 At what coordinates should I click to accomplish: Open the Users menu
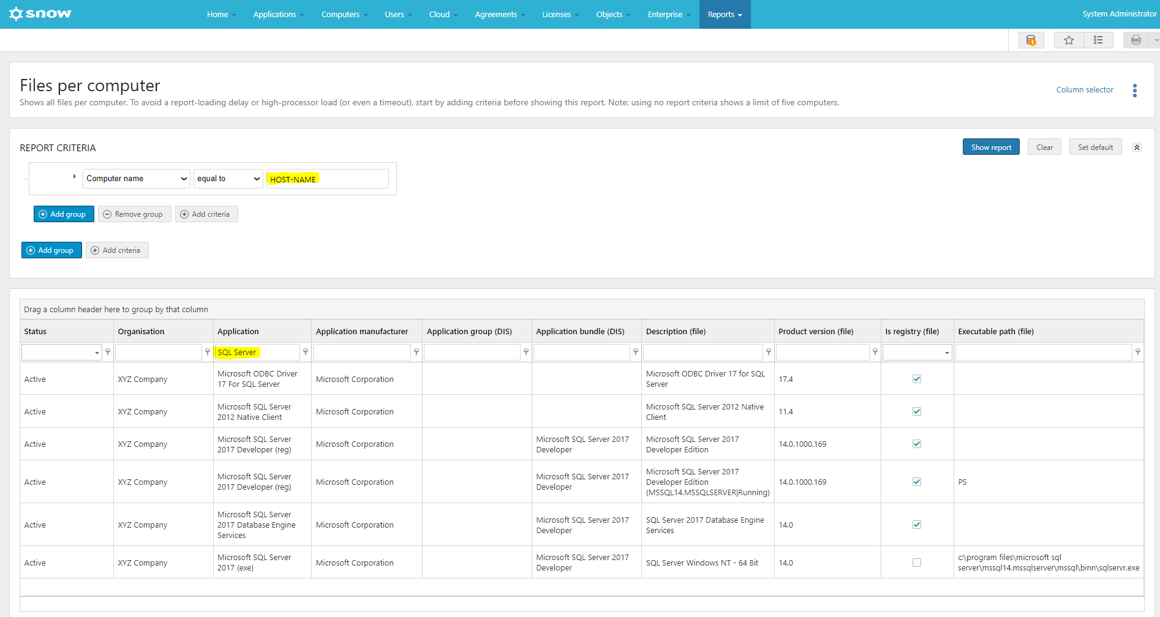pos(399,14)
